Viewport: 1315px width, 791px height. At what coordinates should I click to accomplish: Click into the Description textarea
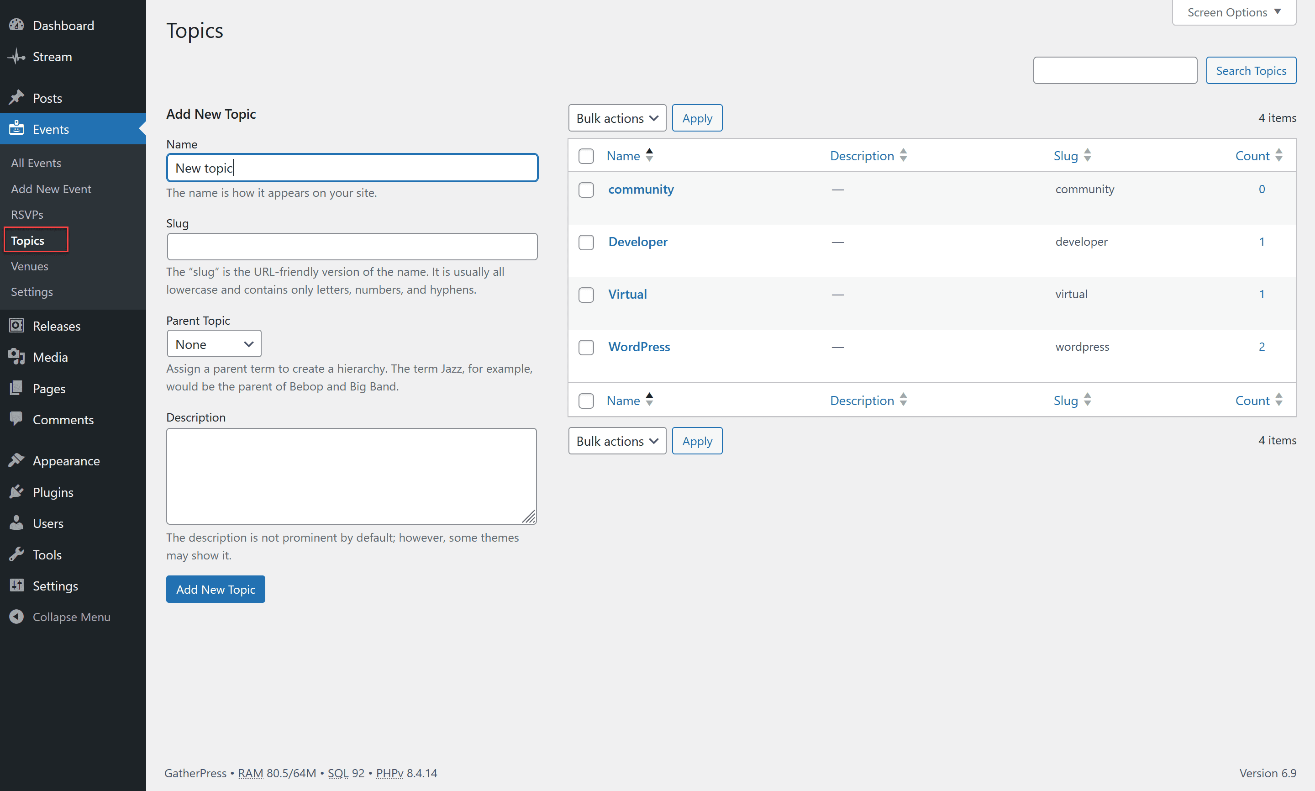pyautogui.click(x=352, y=476)
